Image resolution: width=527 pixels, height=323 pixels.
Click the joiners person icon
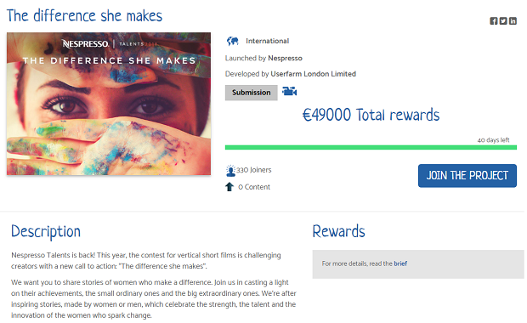230,171
